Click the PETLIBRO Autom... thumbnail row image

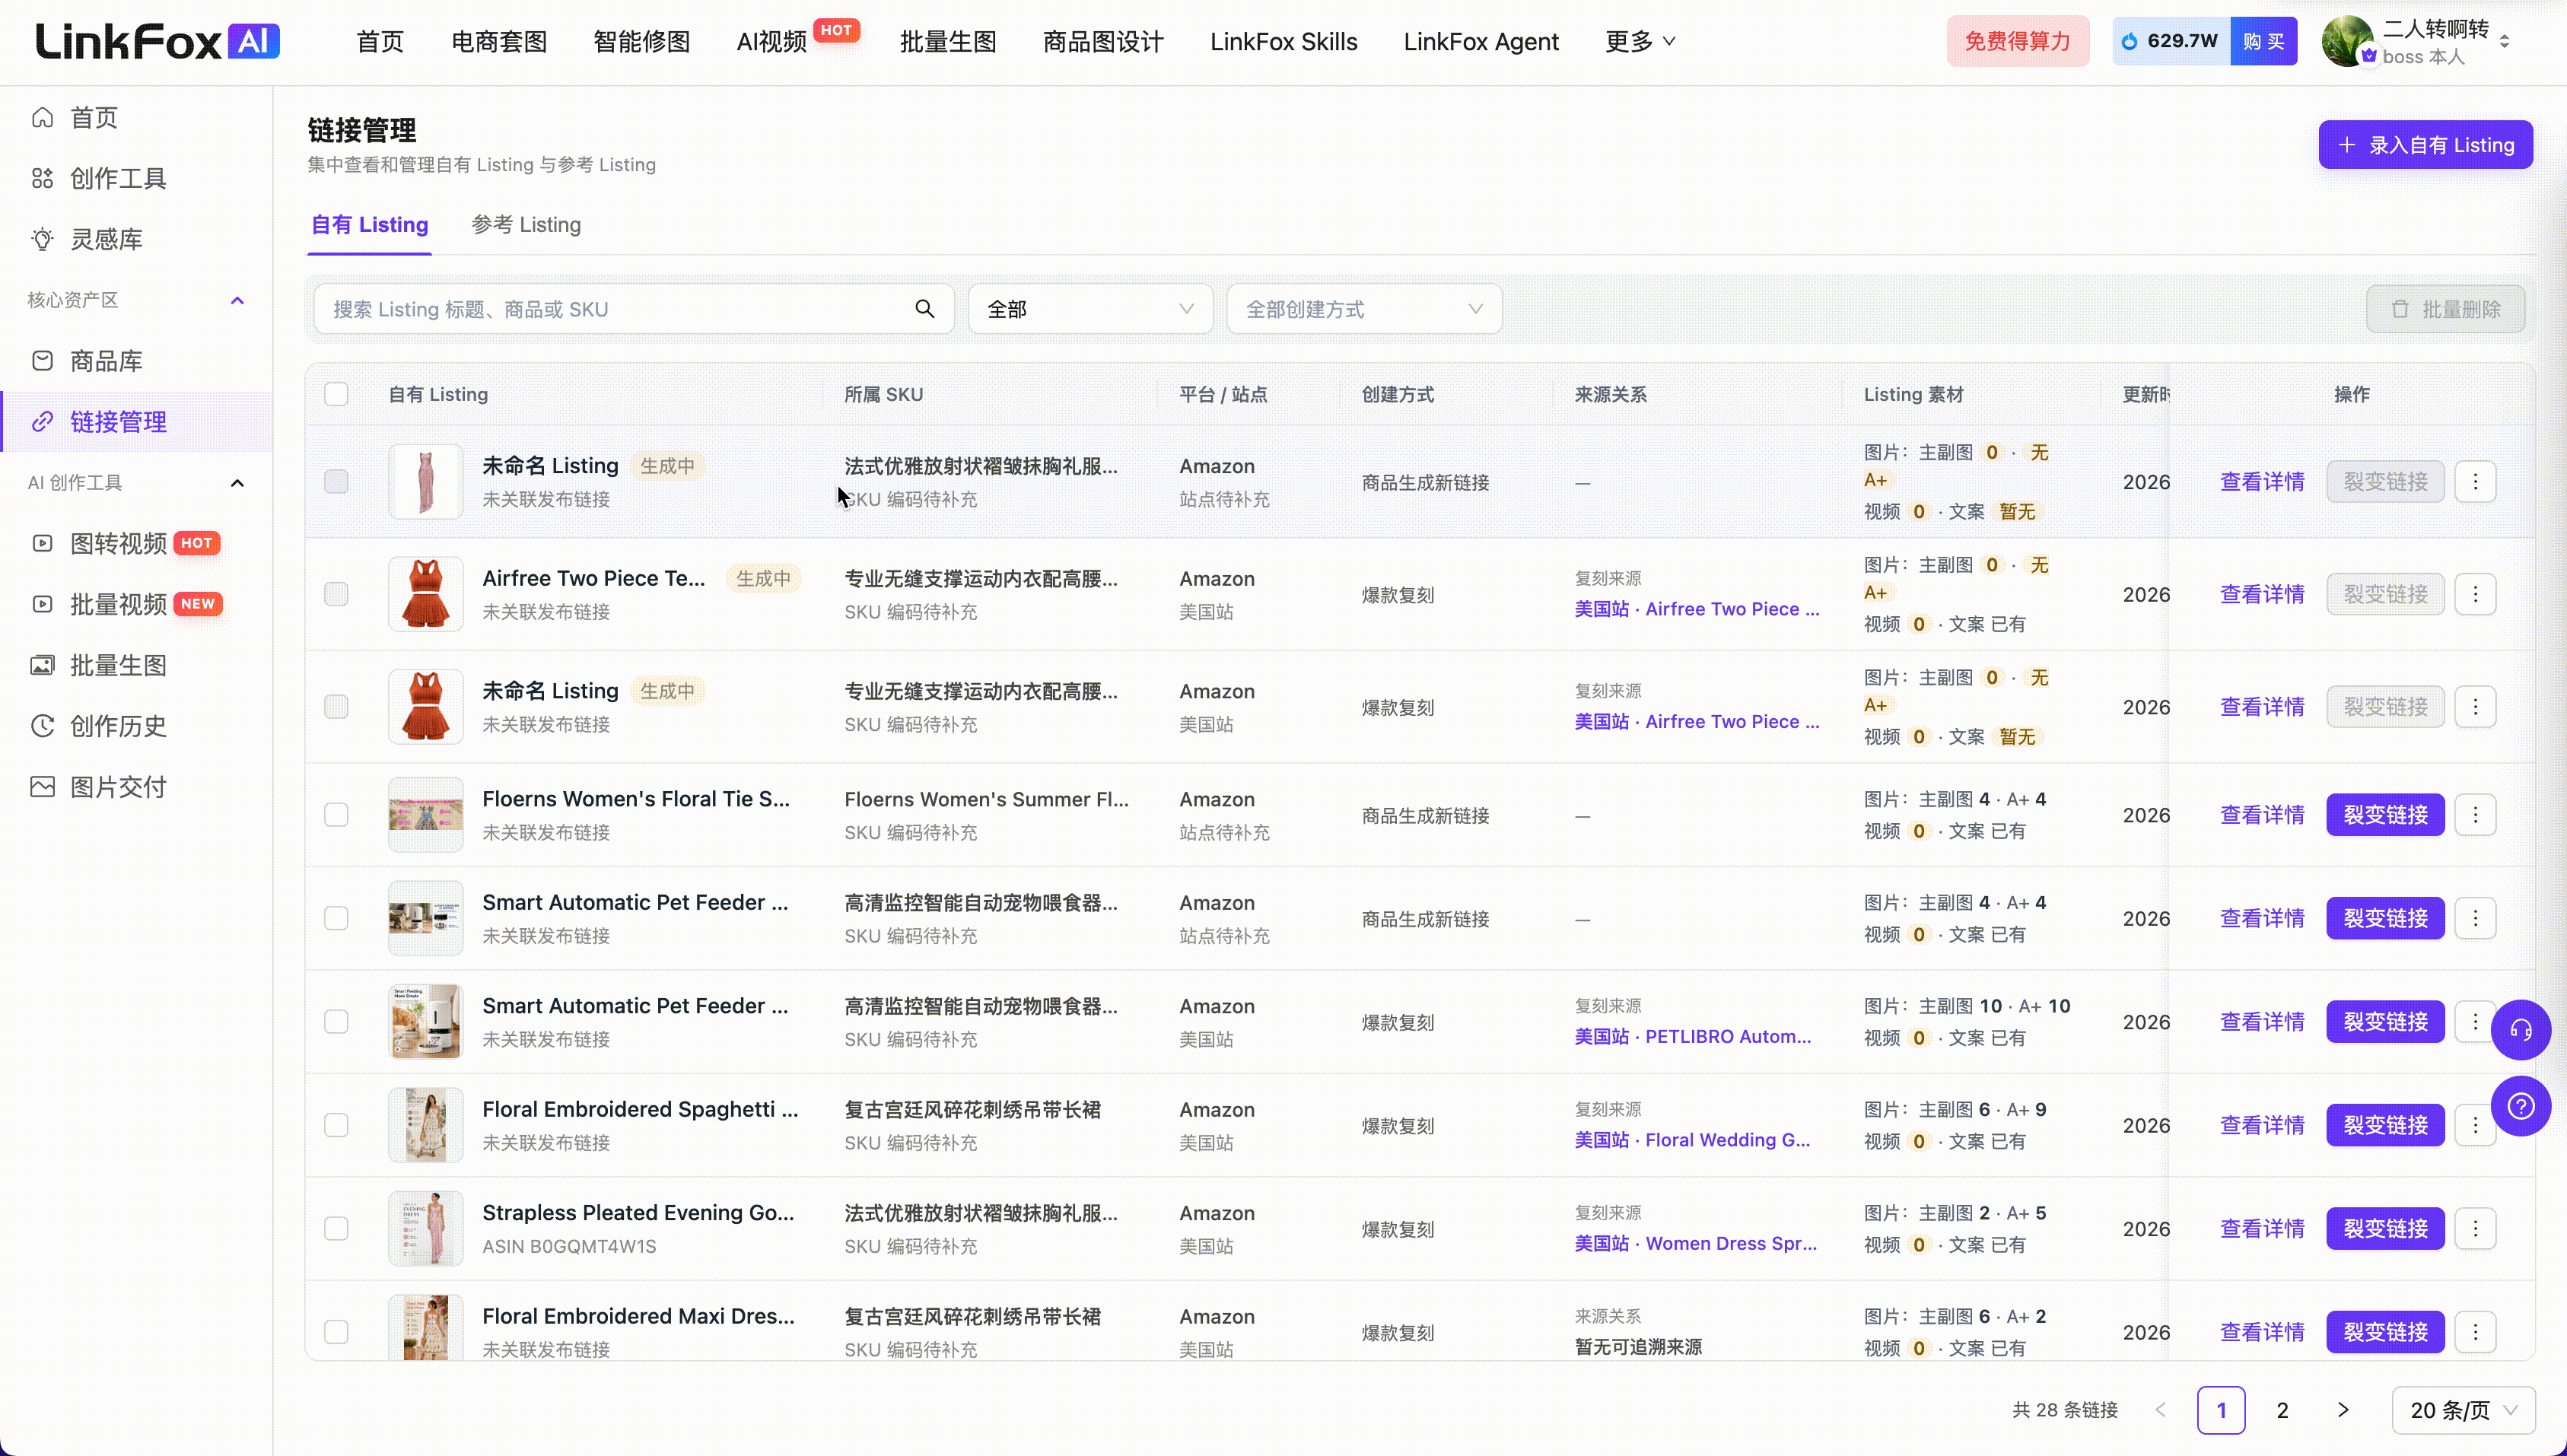(425, 1022)
